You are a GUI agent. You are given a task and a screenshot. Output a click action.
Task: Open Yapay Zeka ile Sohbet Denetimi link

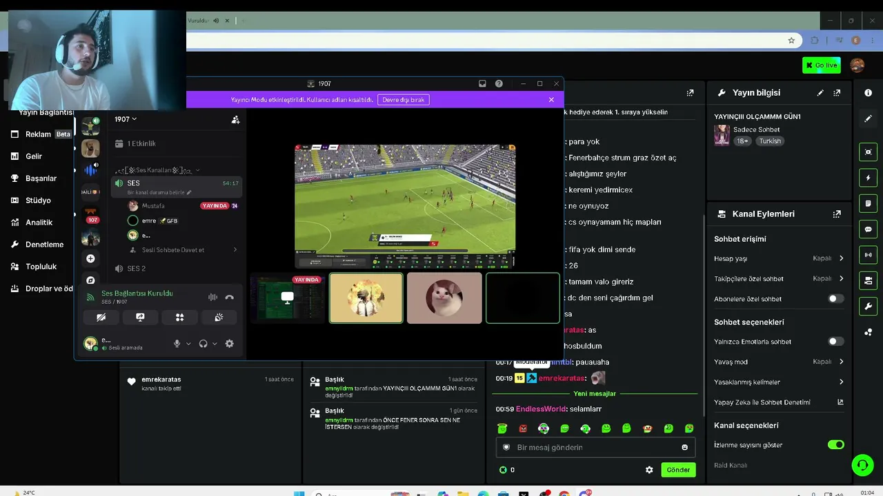(x=779, y=402)
